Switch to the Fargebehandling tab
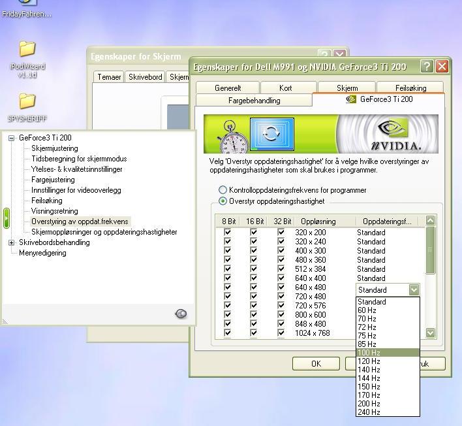 point(254,101)
